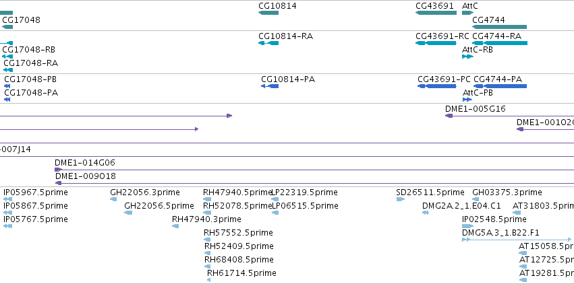The width and height of the screenshot is (574, 284).
Task: Select the DMG5A.3_1.B22.F1 long arrow feature
Action: click(x=517, y=240)
